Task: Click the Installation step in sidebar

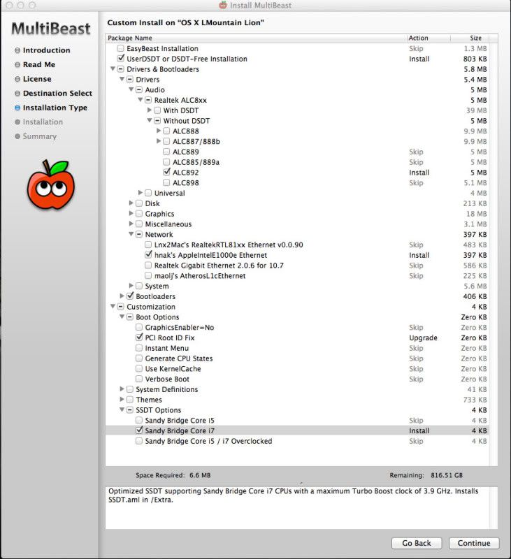Action: click(43, 122)
